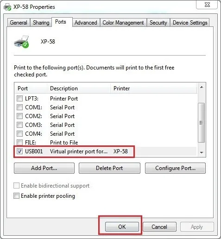Close the XP-58 Properties dialog
The image size is (221, 239).
(207, 5)
